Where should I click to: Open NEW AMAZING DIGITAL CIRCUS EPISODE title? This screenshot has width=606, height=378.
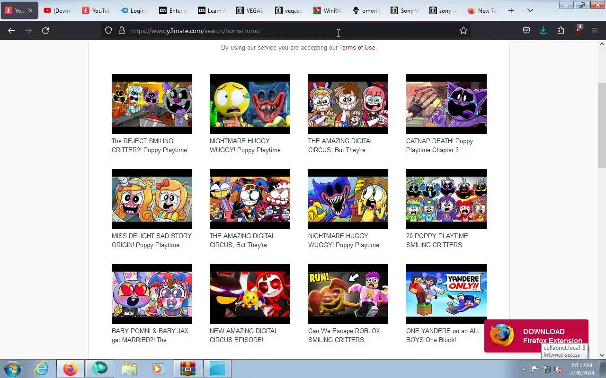tap(244, 335)
